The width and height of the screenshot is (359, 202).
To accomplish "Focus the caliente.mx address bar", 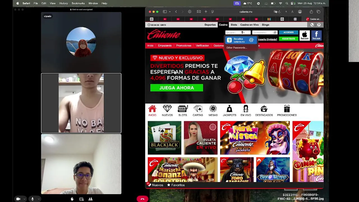I will pos(246,12).
